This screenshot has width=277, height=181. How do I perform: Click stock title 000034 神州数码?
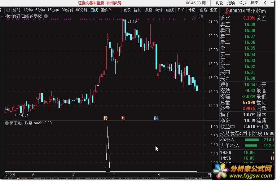[248, 11]
